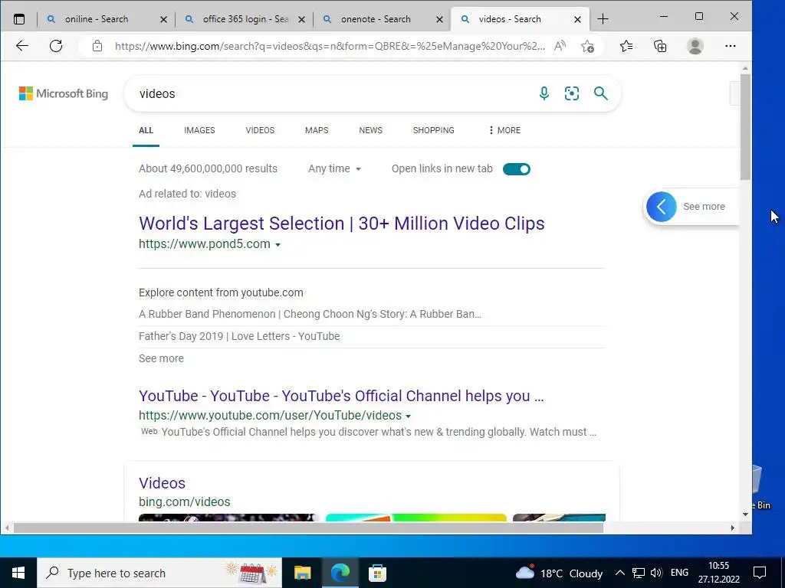This screenshot has width=785, height=588.
Task: Close the oniline - Search tab
Action: (163, 19)
